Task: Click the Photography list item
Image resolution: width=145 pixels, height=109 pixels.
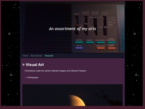Action: click(33, 78)
